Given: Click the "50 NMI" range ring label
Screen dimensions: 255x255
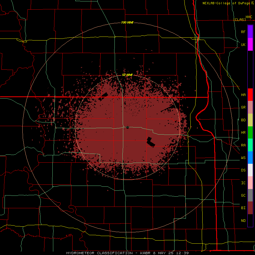Looking at the screenshot, I should coord(127,75).
